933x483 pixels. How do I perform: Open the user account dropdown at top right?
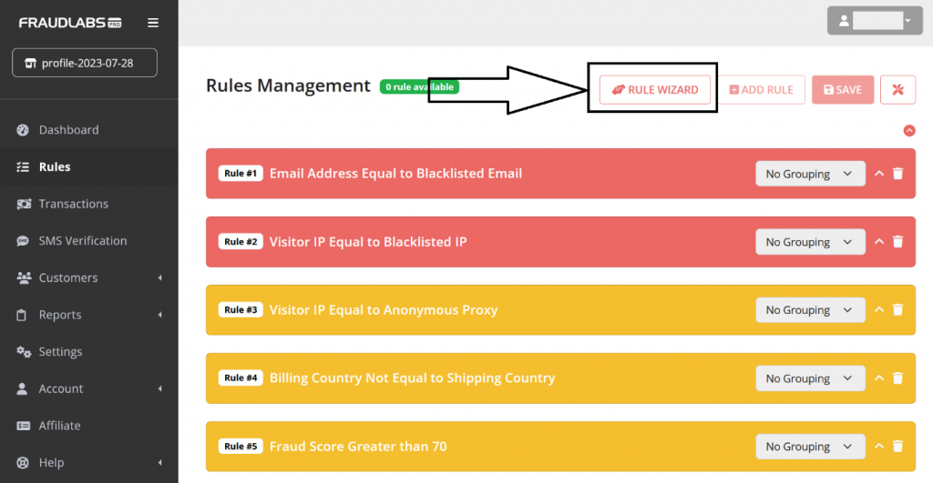(875, 21)
